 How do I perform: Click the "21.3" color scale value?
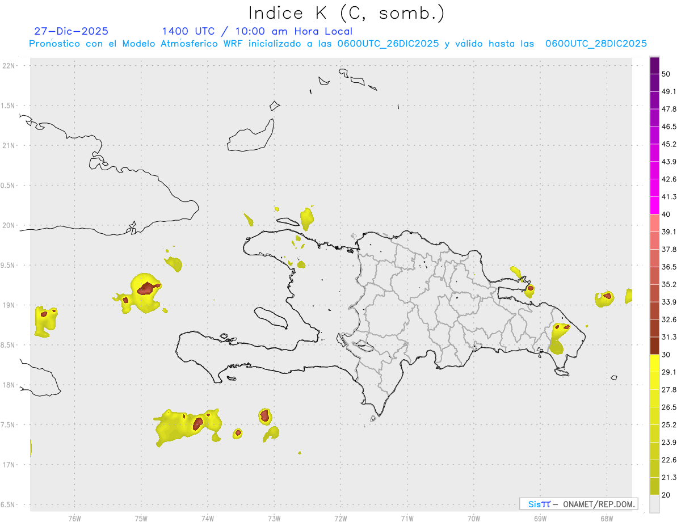(669, 477)
